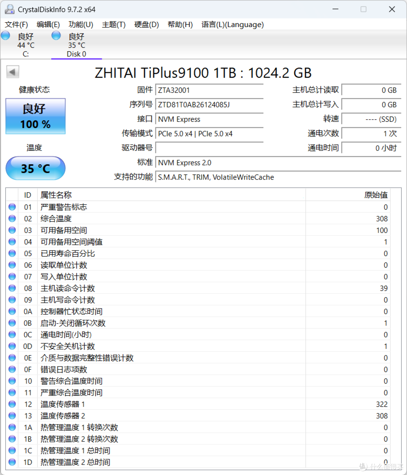Open the 文件(F) menu
Image resolution: width=407 pixels, height=475 pixels.
[16, 24]
